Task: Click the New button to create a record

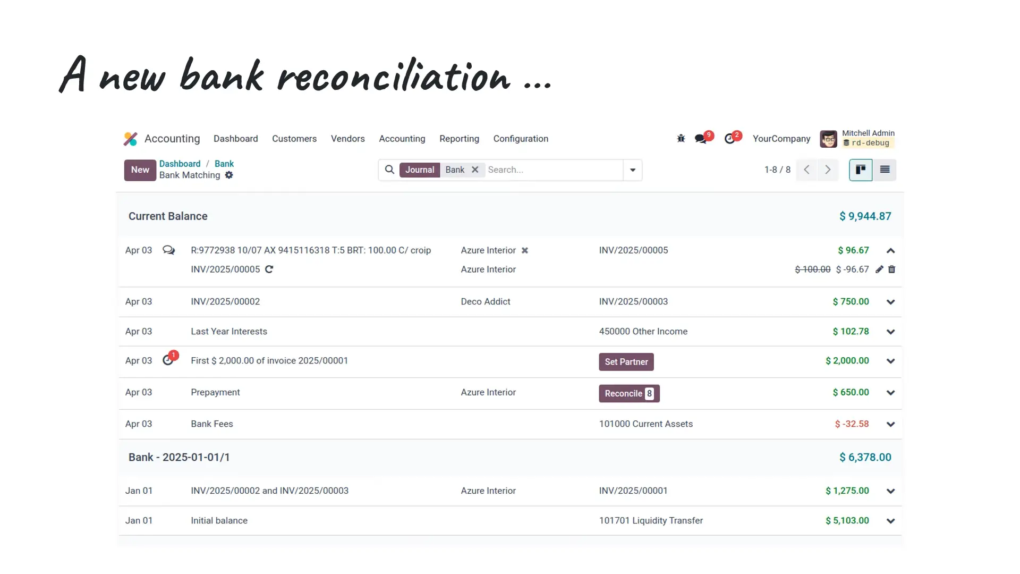Action: tap(140, 170)
